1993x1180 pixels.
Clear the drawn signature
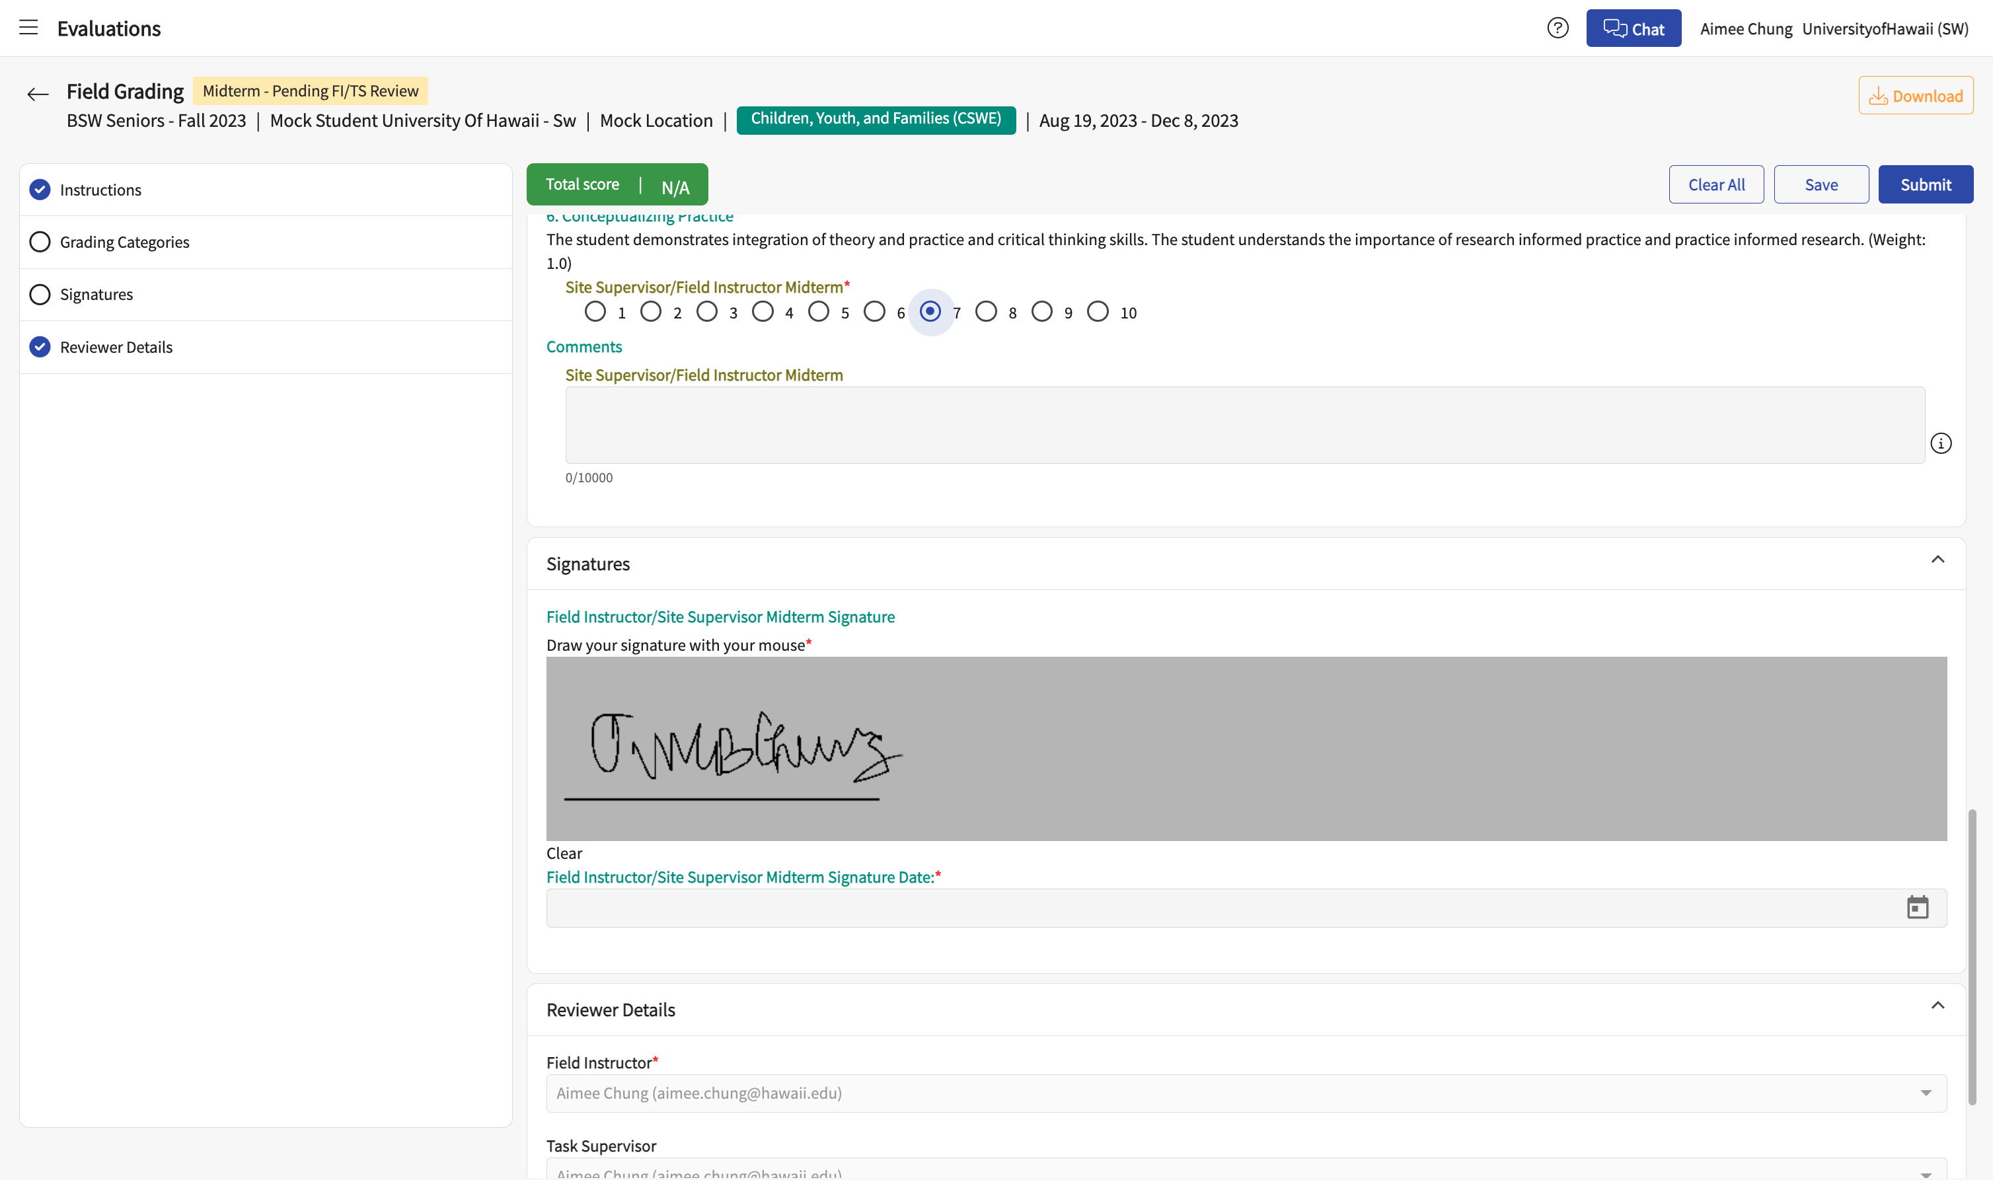coord(564,853)
